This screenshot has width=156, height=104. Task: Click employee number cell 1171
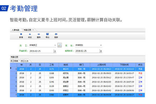(51, 69)
